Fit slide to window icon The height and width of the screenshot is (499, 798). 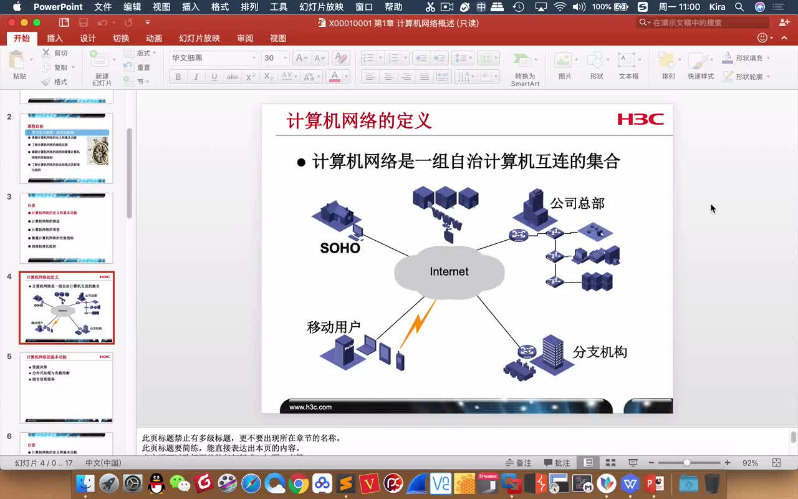coord(776,463)
